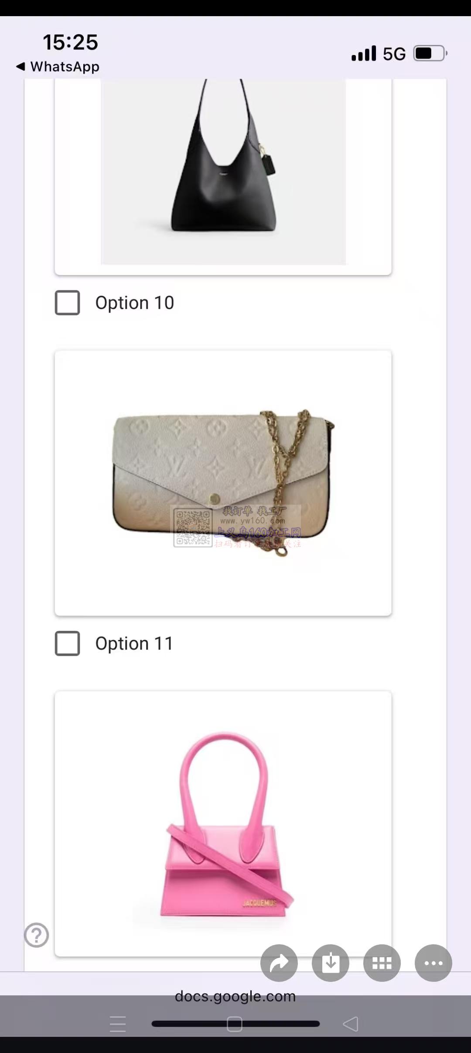The image size is (471, 1053).
Task: Tick the Option 11 checkbox
Action: pyautogui.click(x=67, y=643)
